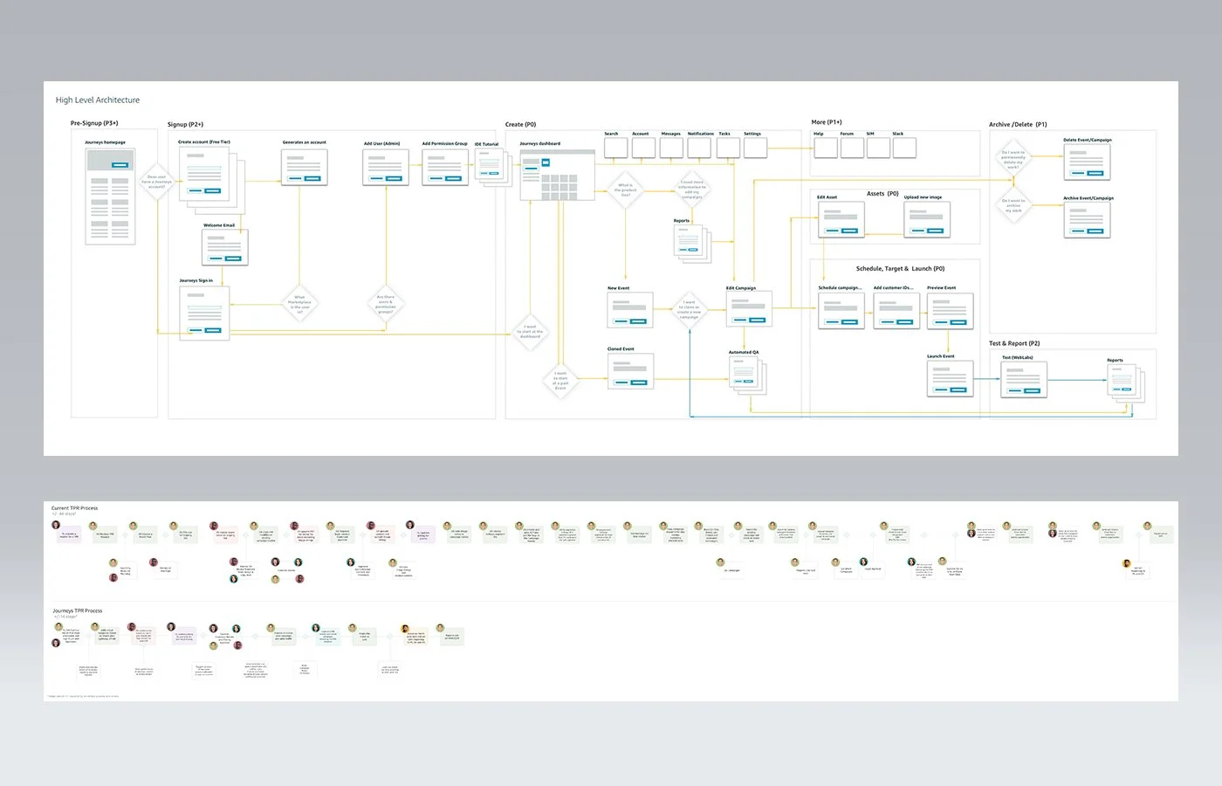
Task: Click the Settings box
Action: (x=756, y=148)
